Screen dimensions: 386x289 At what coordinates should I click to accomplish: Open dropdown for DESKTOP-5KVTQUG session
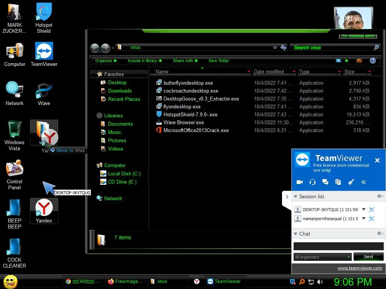pos(364,209)
